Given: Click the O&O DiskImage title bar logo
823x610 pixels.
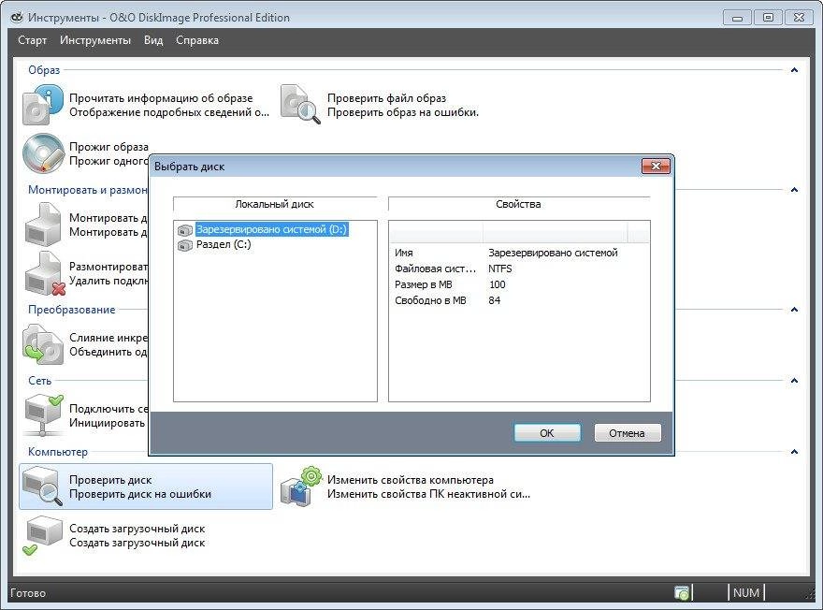Looking at the screenshot, I should (x=17, y=18).
